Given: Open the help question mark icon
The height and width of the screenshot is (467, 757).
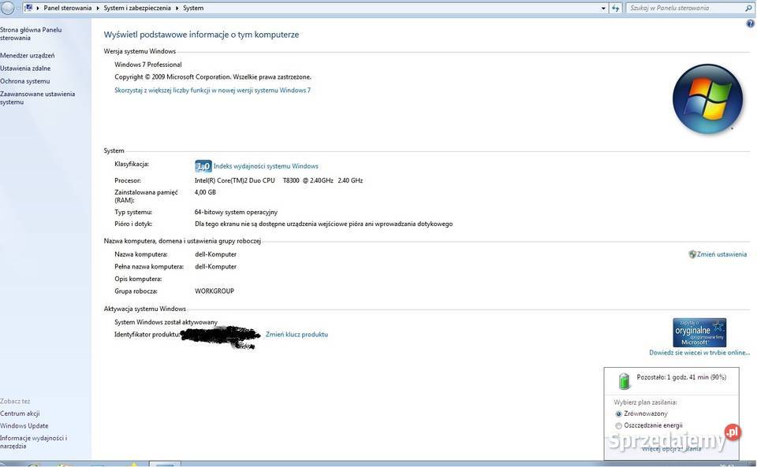Looking at the screenshot, I should pyautogui.click(x=749, y=23).
